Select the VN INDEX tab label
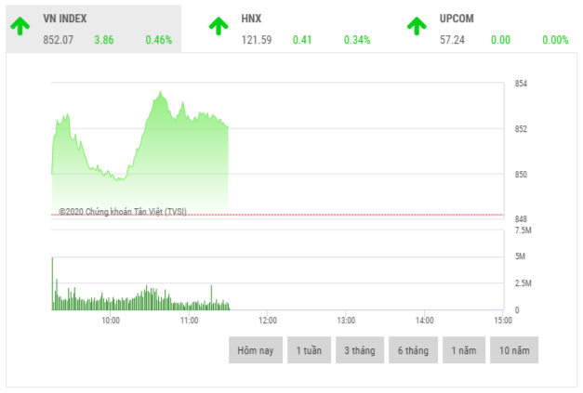Image resolution: width=583 pixels, height=393 pixels. point(67,19)
